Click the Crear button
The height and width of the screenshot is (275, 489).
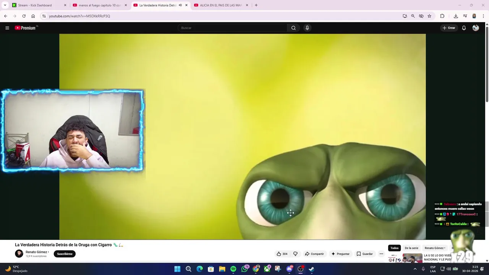(x=449, y=28)
